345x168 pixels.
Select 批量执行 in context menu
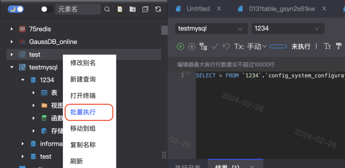[x=83, y=112]
